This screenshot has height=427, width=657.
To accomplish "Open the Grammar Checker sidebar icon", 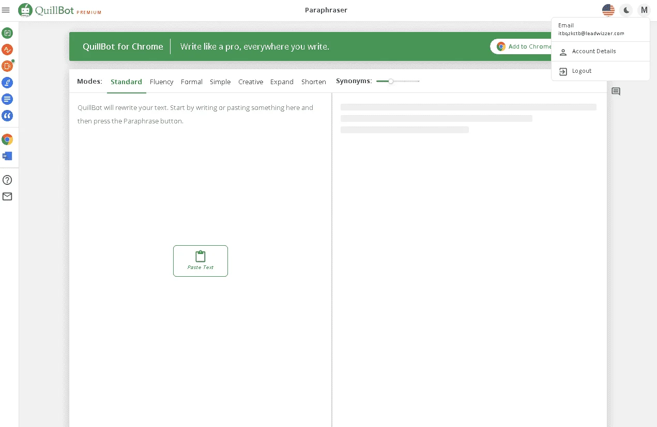I will 7,50.
